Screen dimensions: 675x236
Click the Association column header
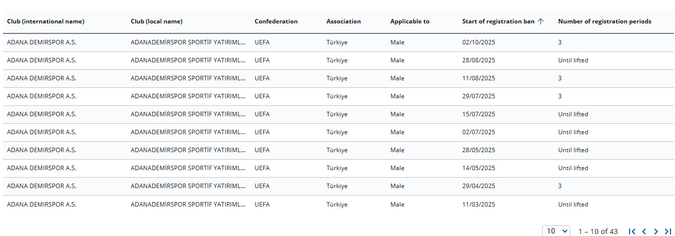pyautogui.click(x=343, y=21)
